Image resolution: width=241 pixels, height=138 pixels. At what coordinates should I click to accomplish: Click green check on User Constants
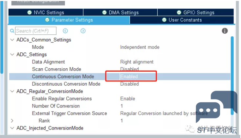point(164,20)
